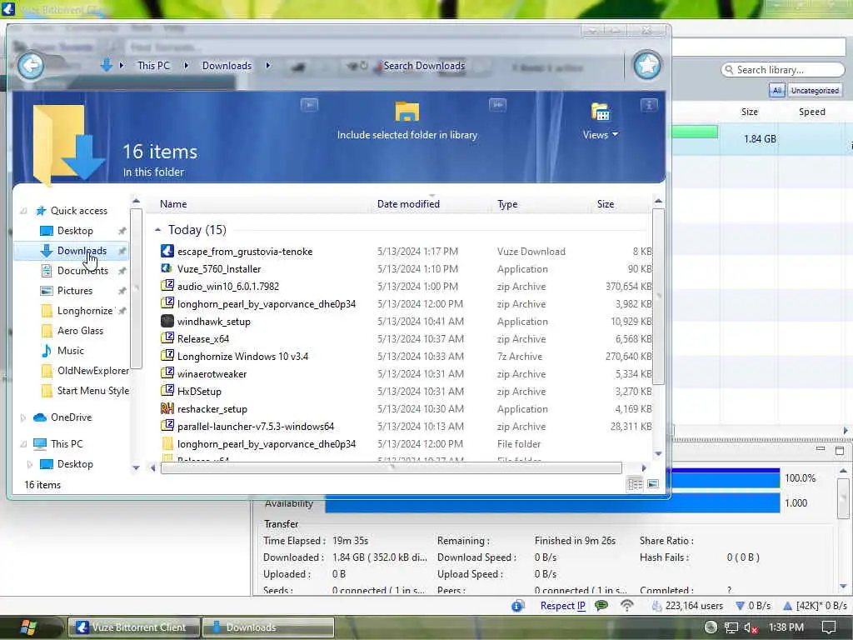
Task: Select Desktop under Quick access
Action: pos(75,231)
